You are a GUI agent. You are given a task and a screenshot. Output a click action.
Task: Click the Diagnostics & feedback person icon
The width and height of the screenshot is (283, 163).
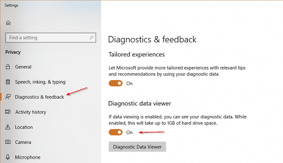point(8,97)
